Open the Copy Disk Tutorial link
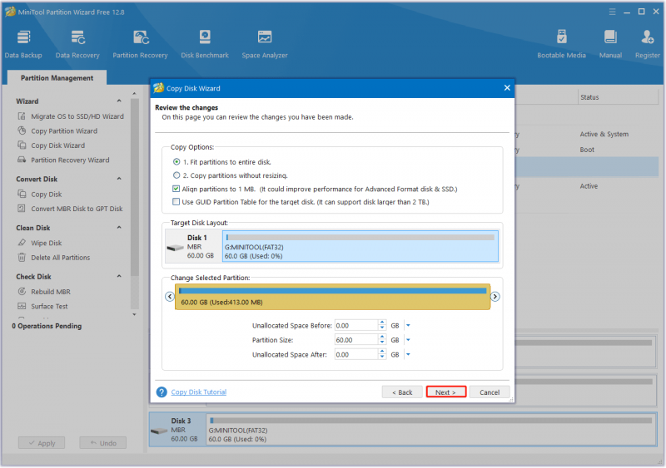This screenshot has height=468, width=666. coord(199,392)
